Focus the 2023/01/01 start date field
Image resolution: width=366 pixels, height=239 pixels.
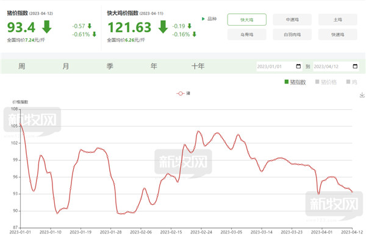pyautogui.click(x=279, y=66)
